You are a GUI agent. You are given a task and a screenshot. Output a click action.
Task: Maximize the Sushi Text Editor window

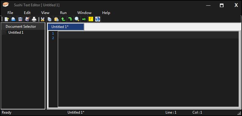tap(222, 5)
